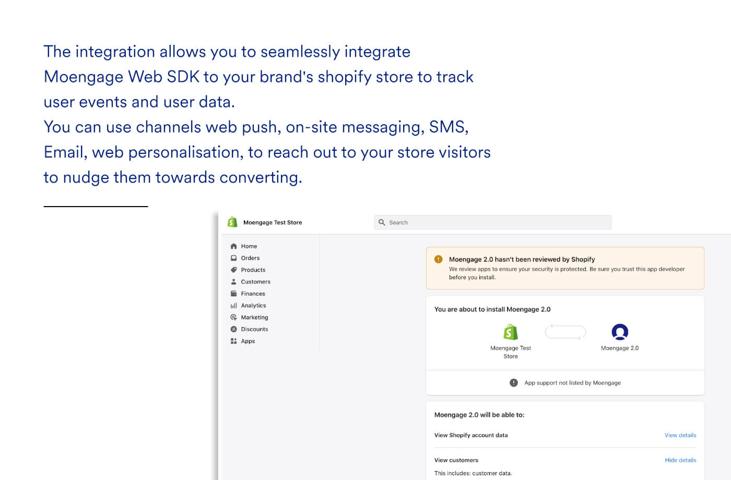This screenshot has width=731, height=480.
Task: Click the Products tag icon
Action: point(233,270)
